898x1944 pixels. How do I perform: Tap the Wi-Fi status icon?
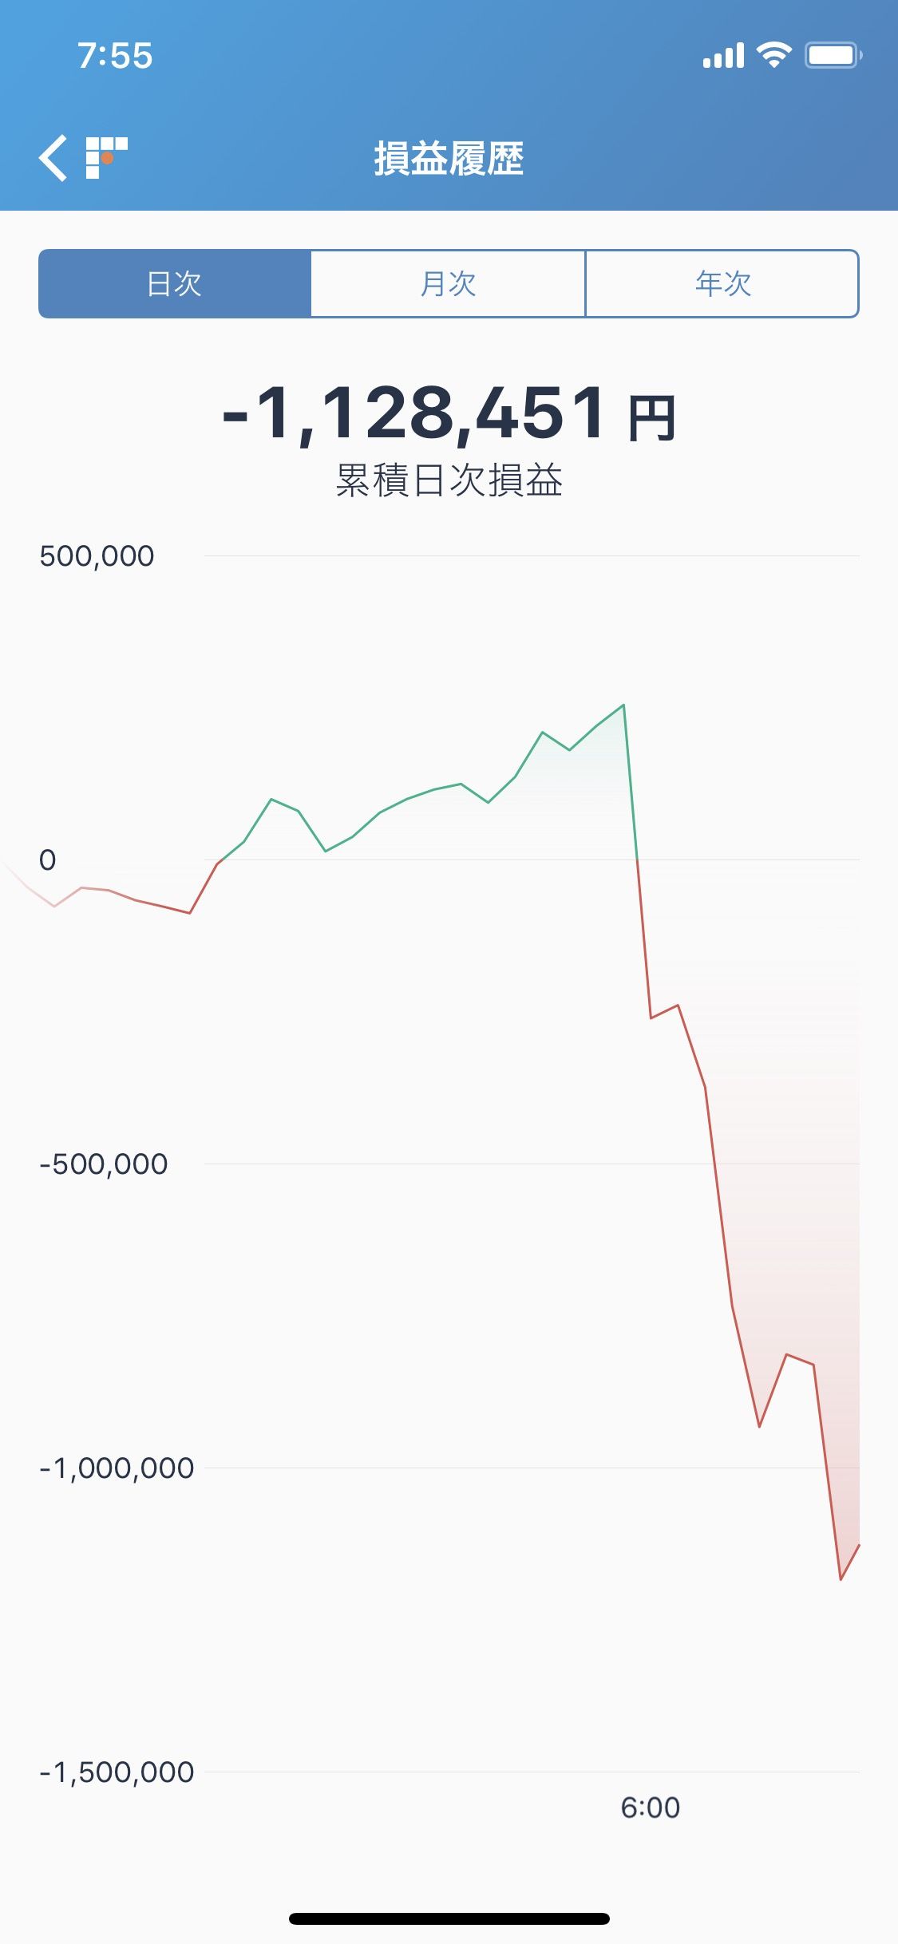(x=773, y=55)
